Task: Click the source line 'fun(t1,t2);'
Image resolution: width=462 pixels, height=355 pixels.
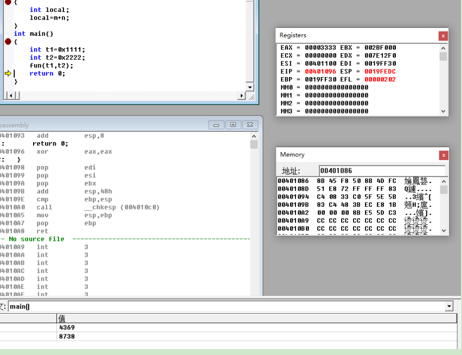Action: [52, 66]
